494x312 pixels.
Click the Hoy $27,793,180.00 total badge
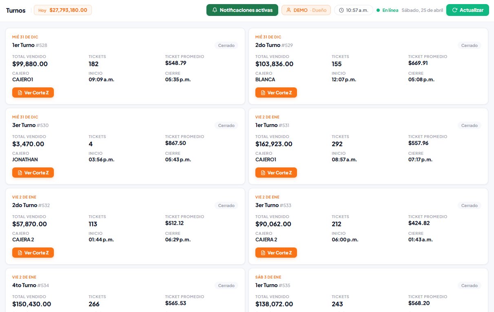63,10
